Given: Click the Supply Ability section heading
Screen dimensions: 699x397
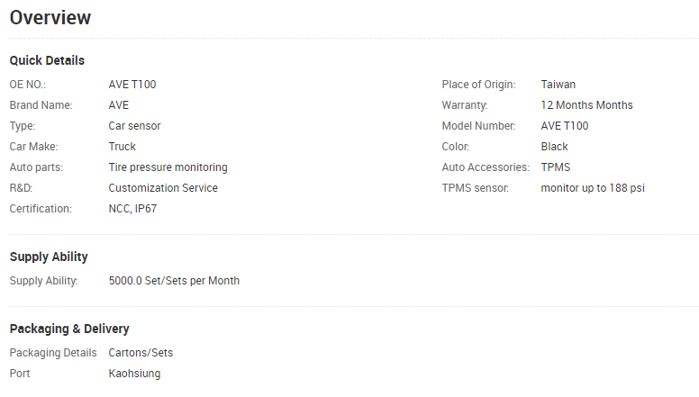Looking at the screenshot, I should (x=49, y=257).
